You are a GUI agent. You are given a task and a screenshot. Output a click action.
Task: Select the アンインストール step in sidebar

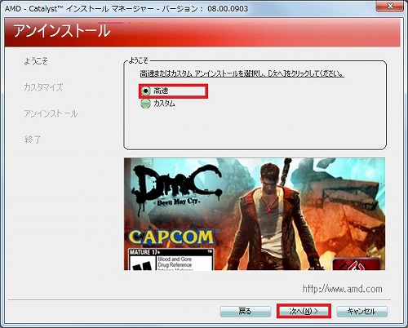[x=51, y=113]
